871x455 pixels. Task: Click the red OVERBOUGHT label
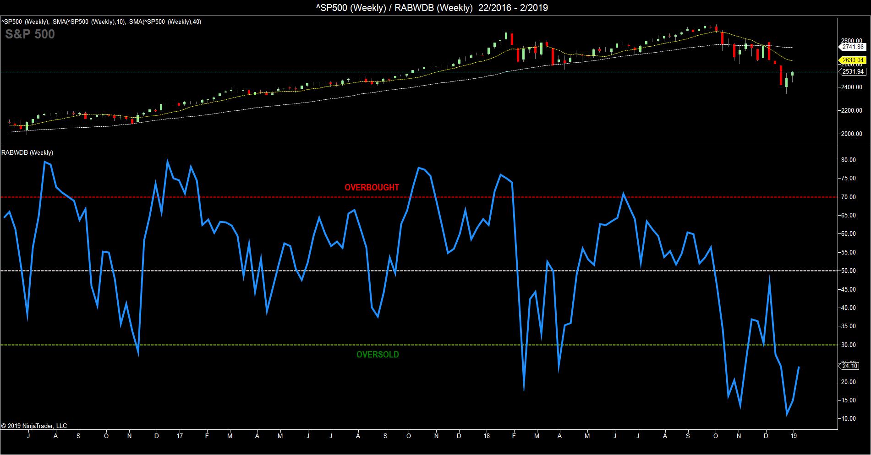pyautogui.click(x=372, y=188)
